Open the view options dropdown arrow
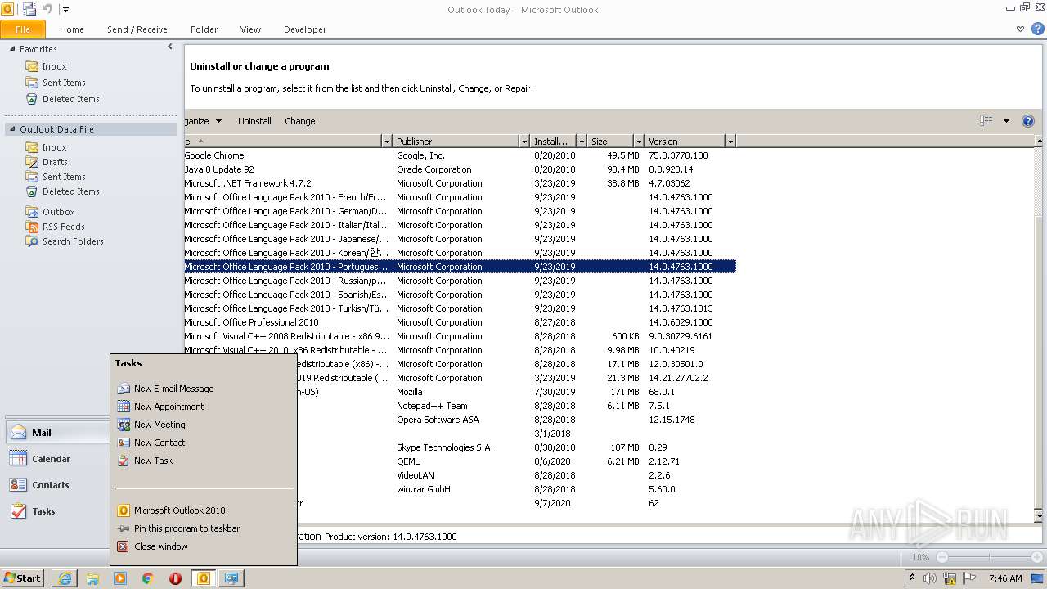Viewport: 1047px width, 589px height. click(1006, 121)
